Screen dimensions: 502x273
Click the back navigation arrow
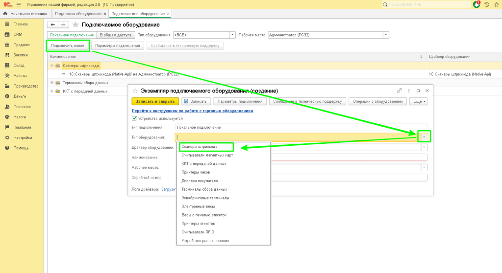click(x=52, y=24)
